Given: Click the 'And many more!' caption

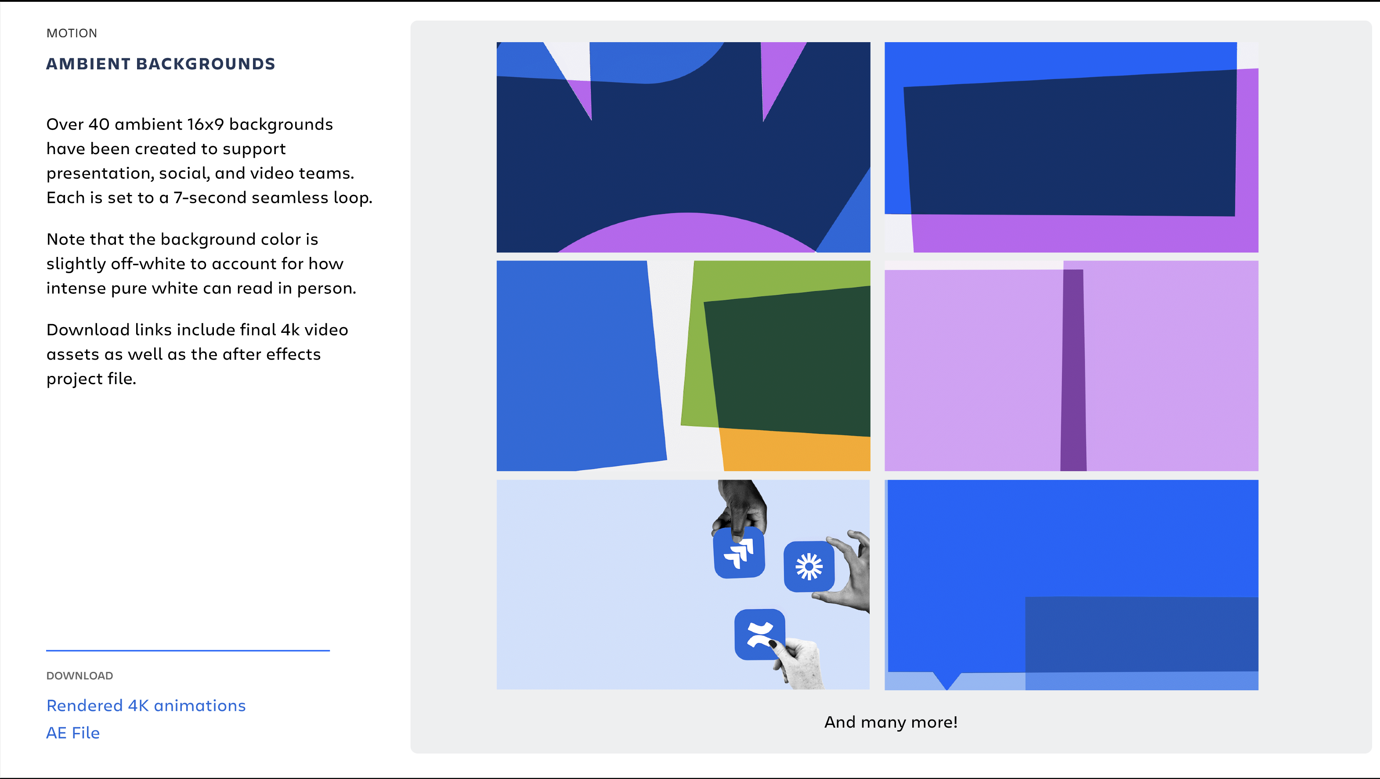Looking at the screenshot, I should point(890,722).
